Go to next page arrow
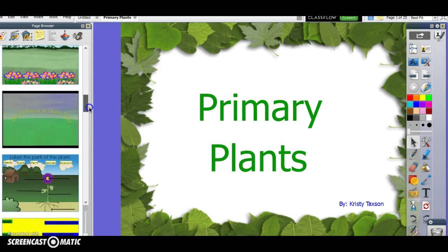Viewport: 448px width, 252px height. [x=426, y=75]
